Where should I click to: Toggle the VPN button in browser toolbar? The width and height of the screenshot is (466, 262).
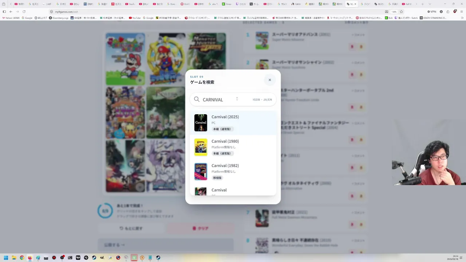tap(431, 12)
